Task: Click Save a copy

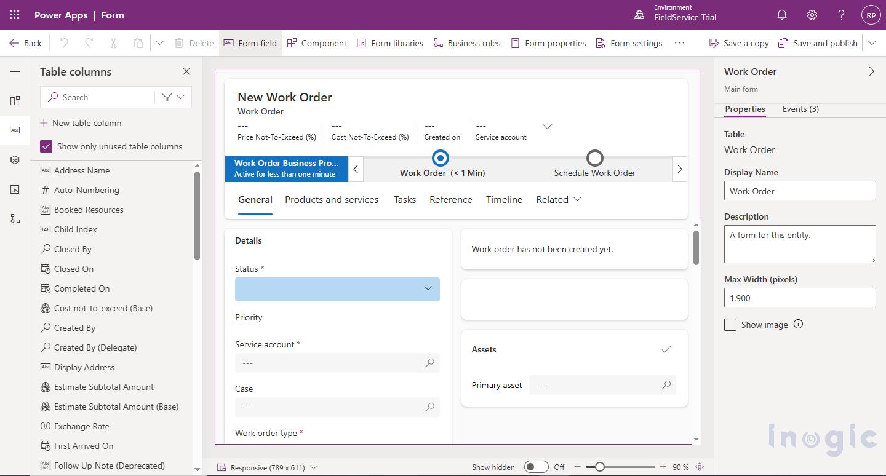Action: [739, 43]
